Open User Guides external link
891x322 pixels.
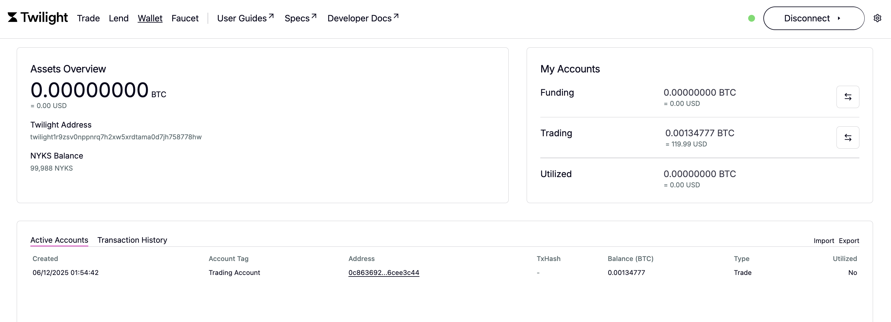245,18
